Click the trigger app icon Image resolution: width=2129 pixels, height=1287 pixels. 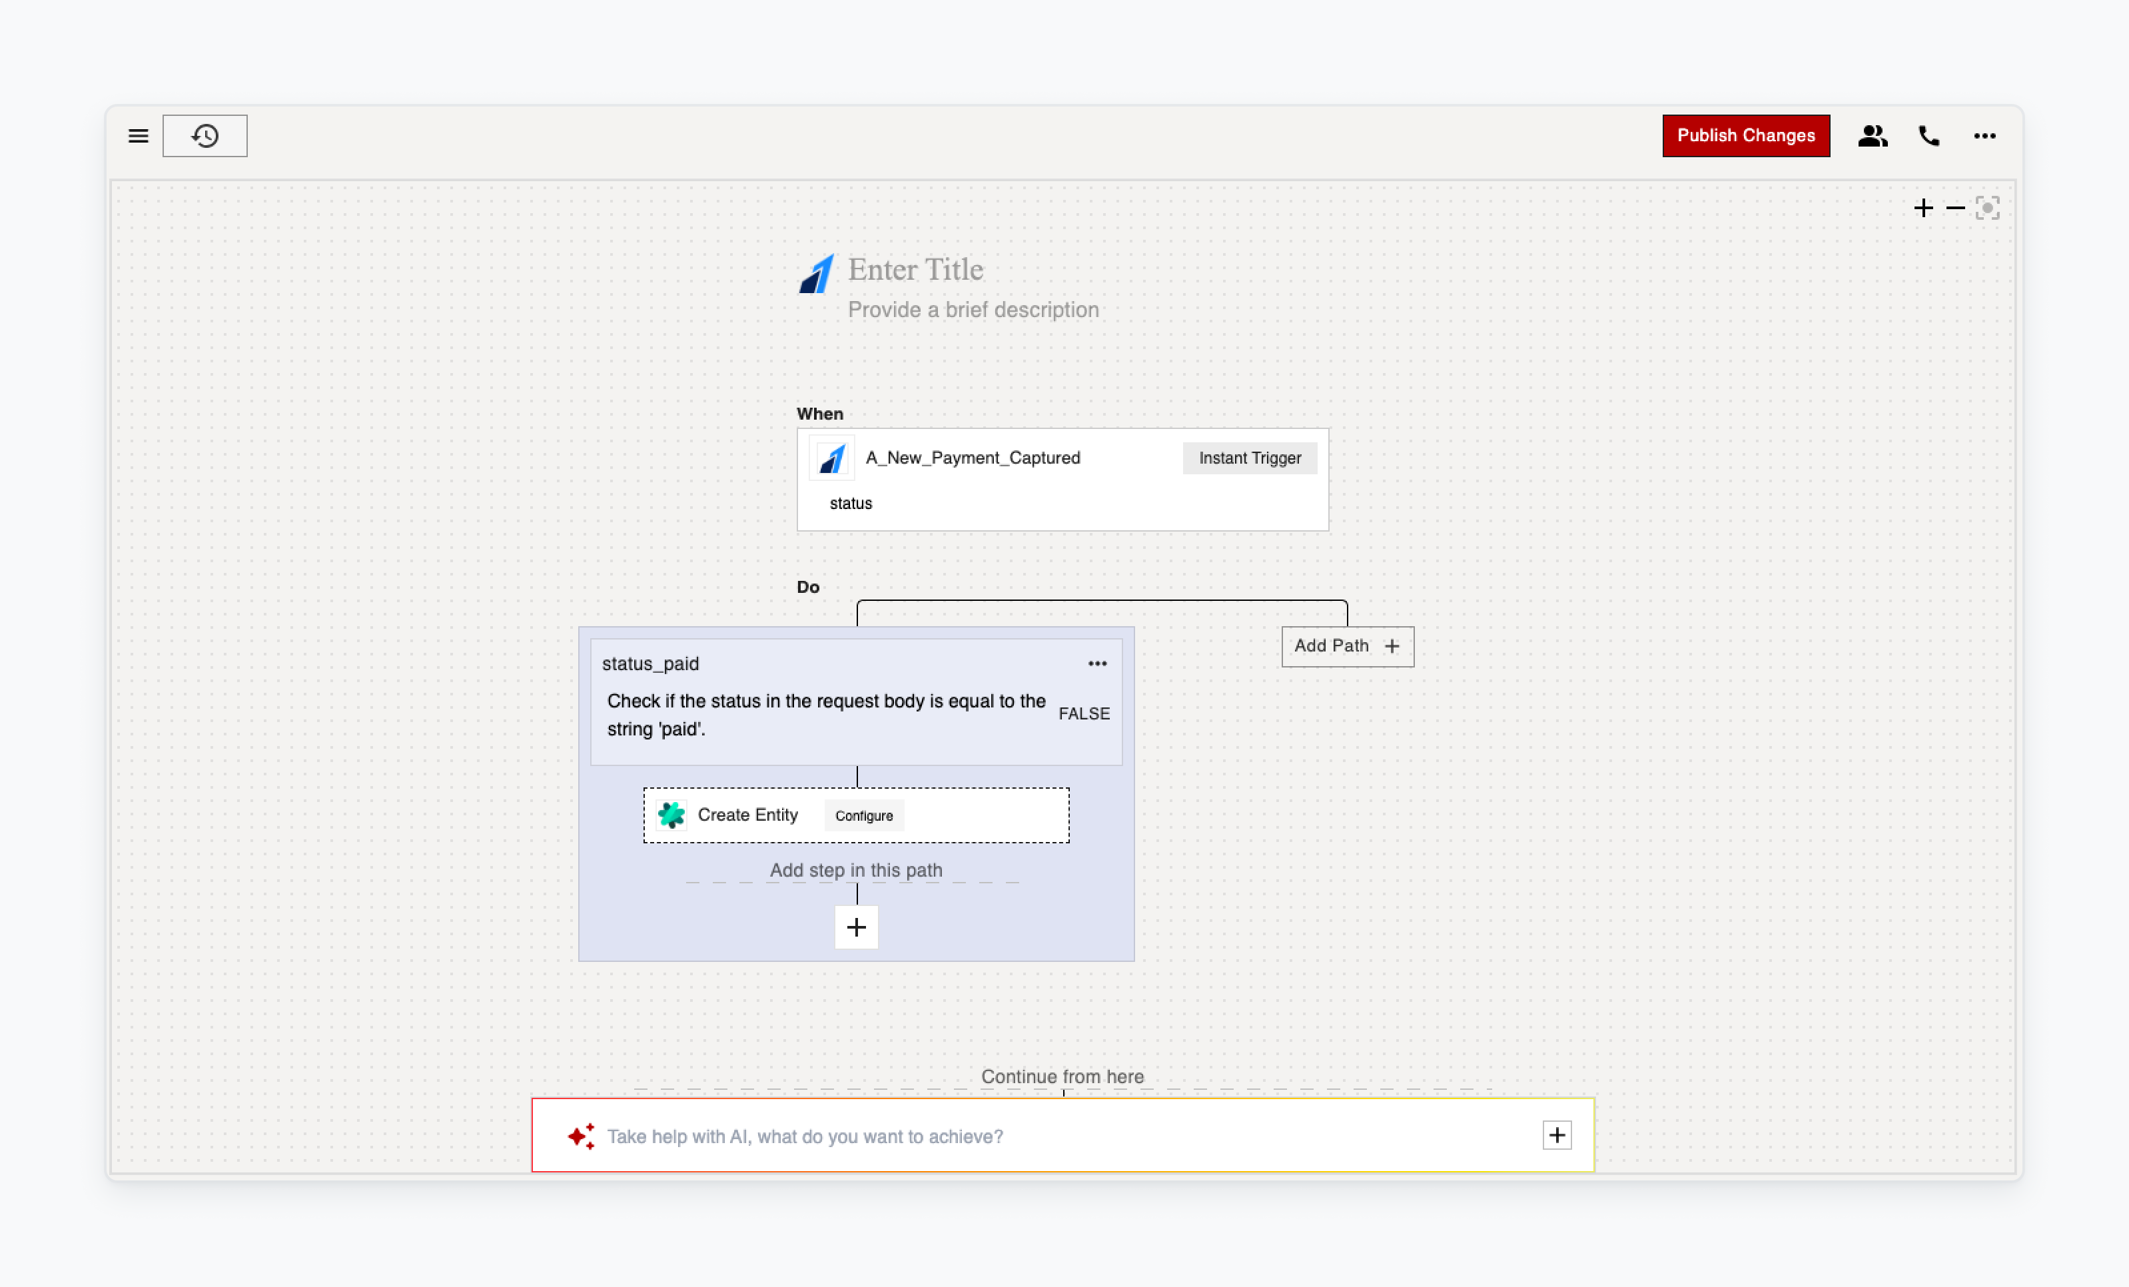tap(831, 458)
